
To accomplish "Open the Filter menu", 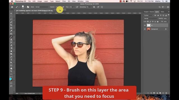I will tap(64, 1).
